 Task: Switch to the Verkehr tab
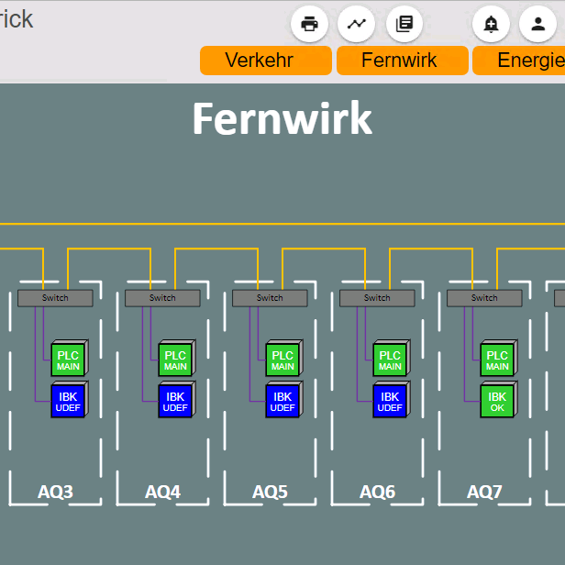tap(266, 61)
